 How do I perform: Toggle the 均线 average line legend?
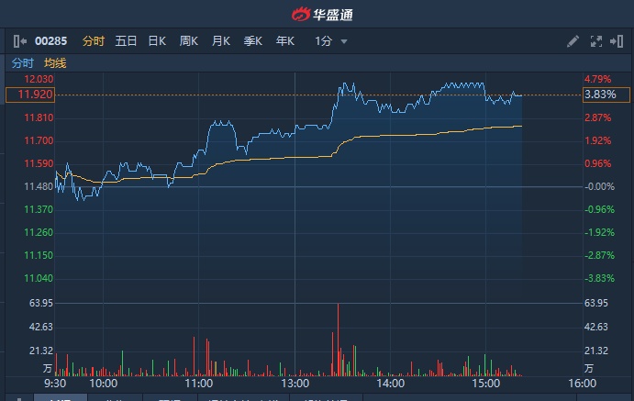tap(56, 63)
